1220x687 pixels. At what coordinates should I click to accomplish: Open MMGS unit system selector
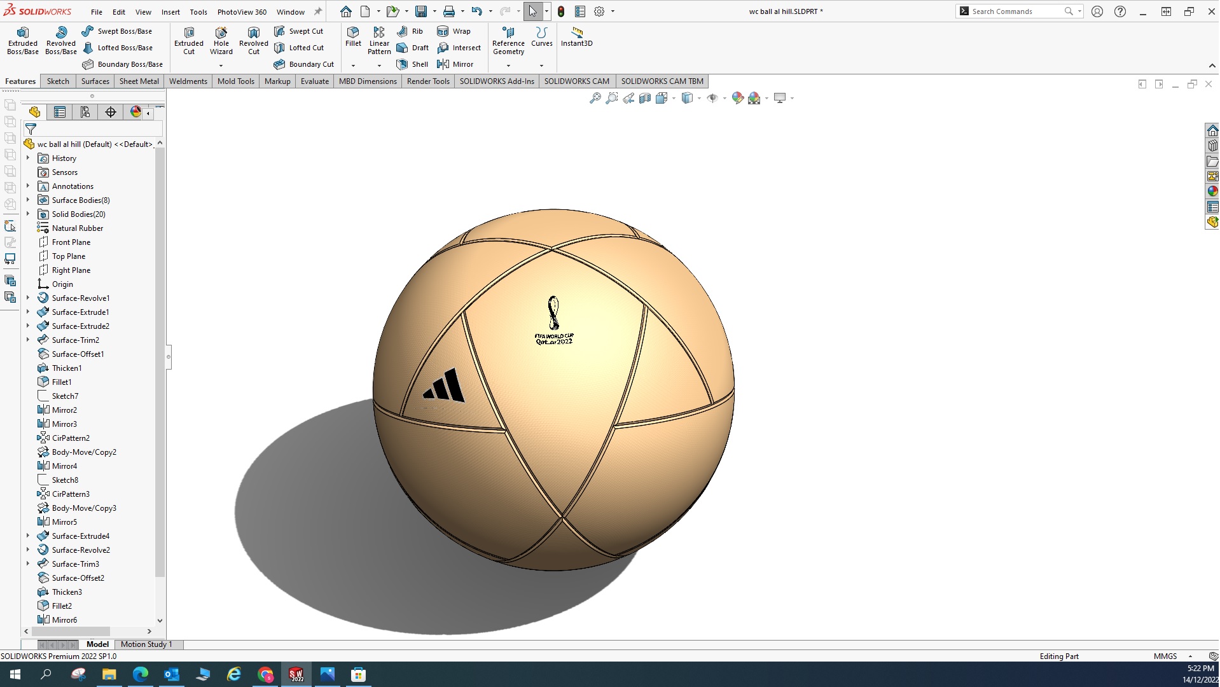(1165, 656)
